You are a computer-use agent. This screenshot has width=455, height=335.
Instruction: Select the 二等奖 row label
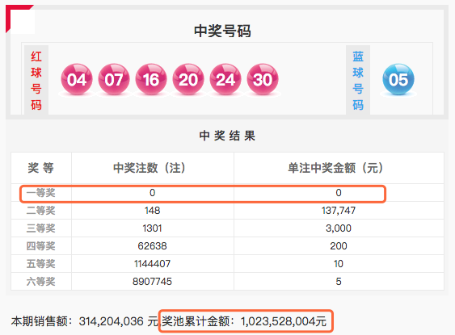click(x=41, y=211)
